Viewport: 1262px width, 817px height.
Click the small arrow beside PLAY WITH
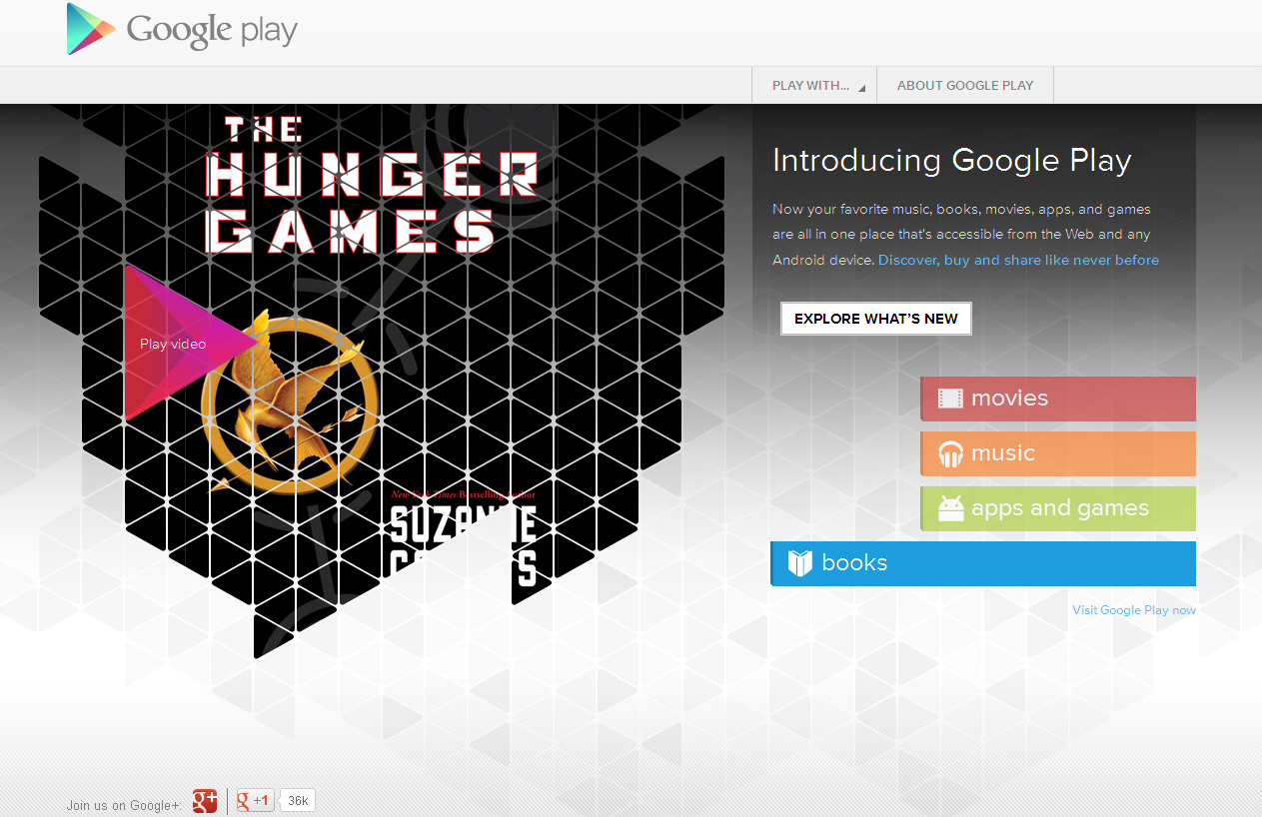click(861, 89)
